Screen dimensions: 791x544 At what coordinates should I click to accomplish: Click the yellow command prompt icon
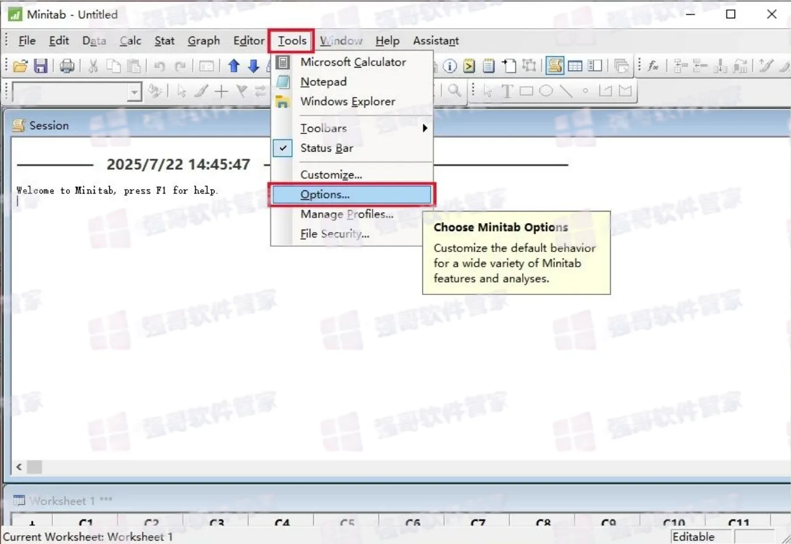469,66
